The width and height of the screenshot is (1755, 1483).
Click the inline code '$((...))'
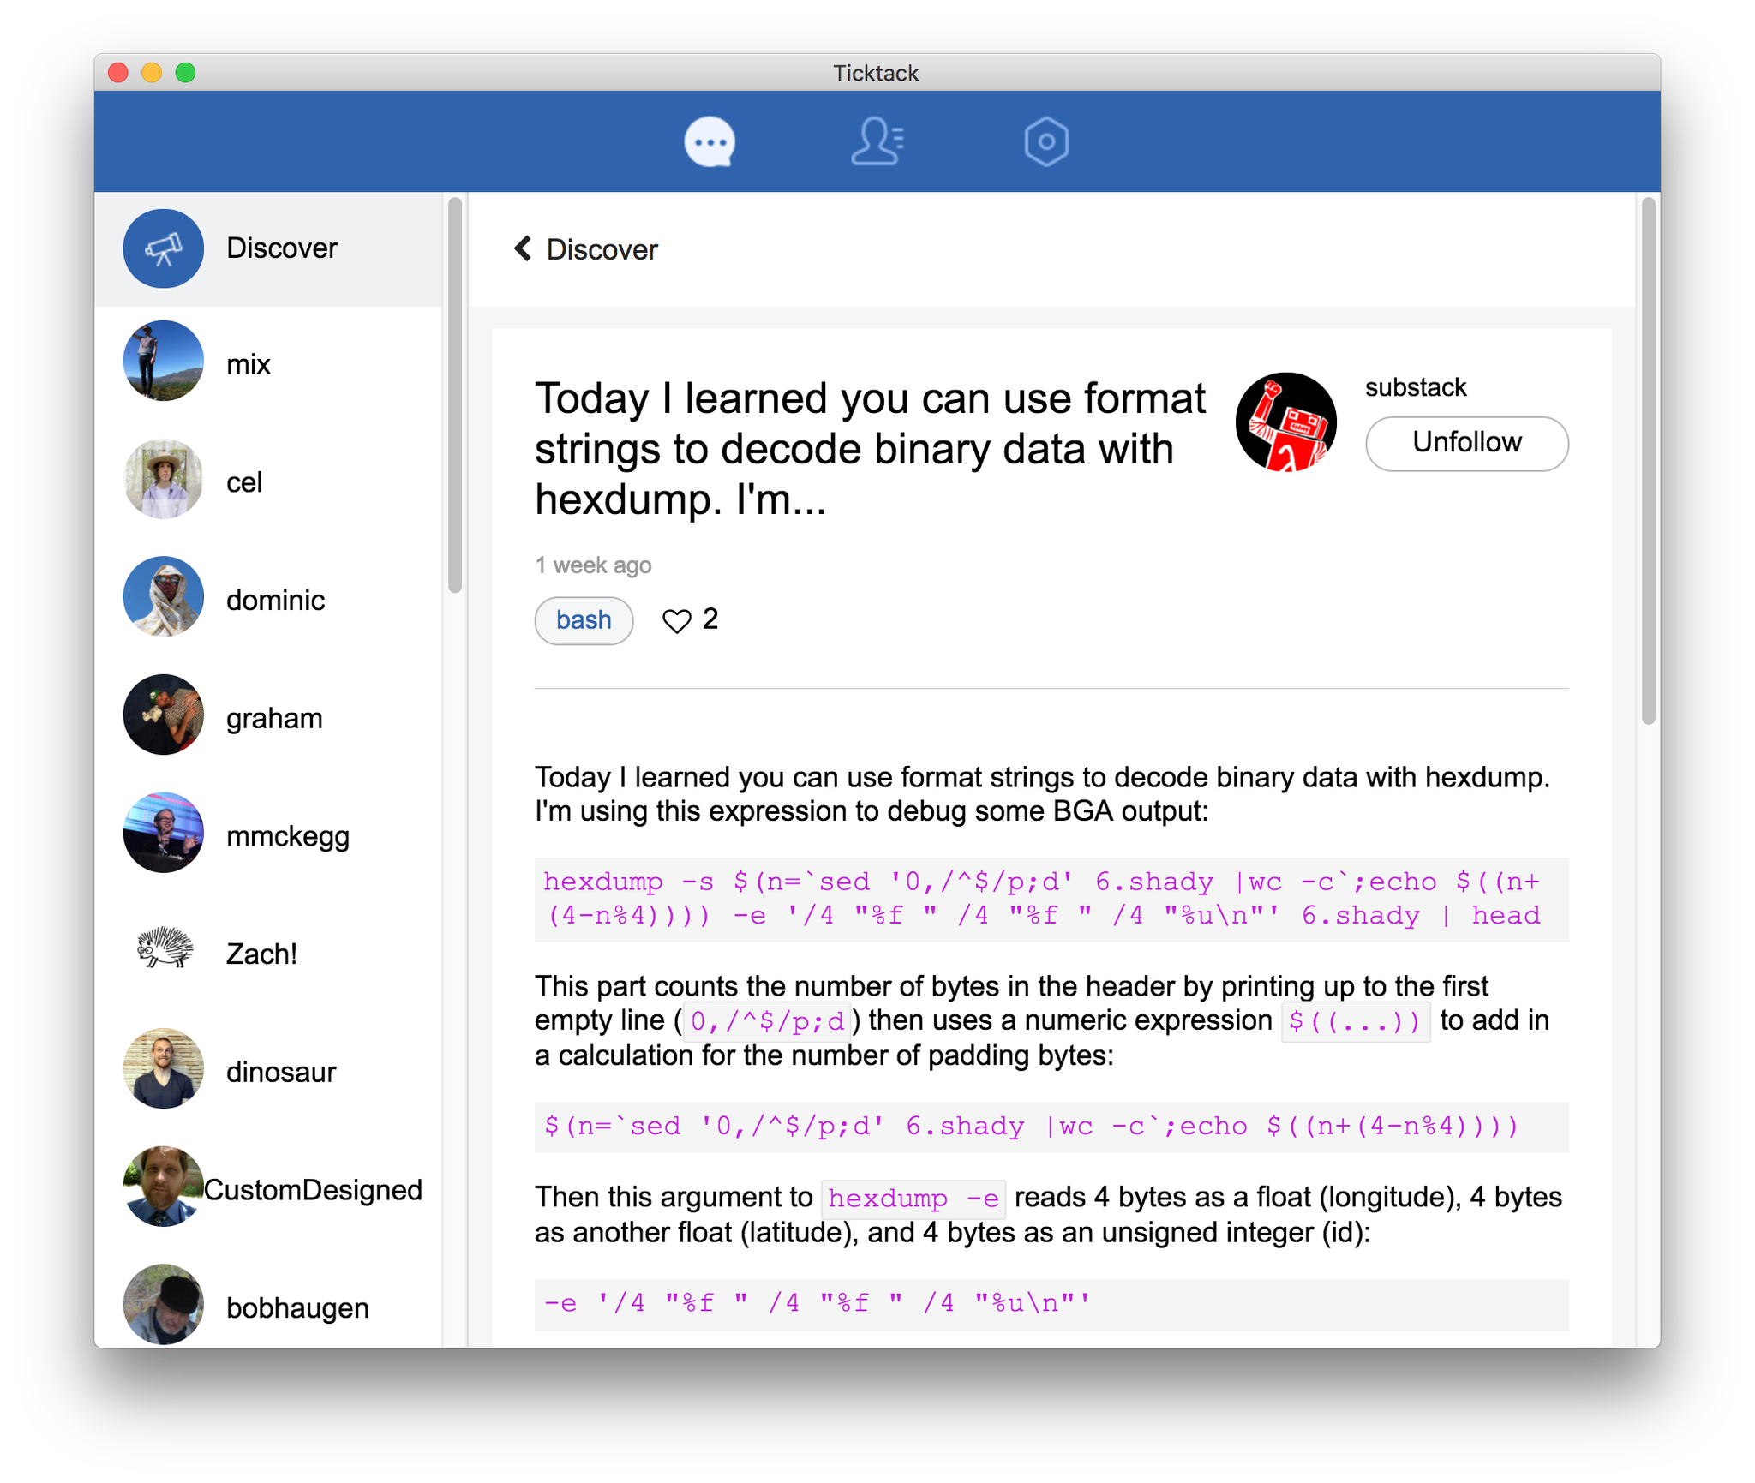click(x=1356, y=1021)
